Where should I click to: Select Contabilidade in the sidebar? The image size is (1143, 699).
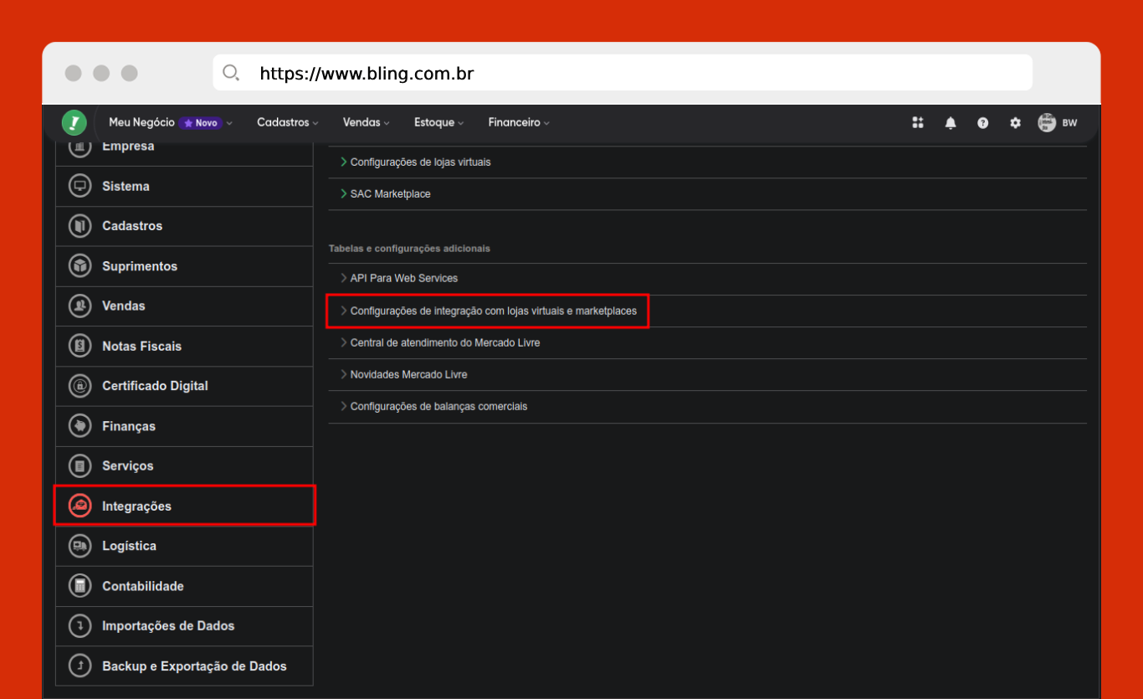click(184, 586)
